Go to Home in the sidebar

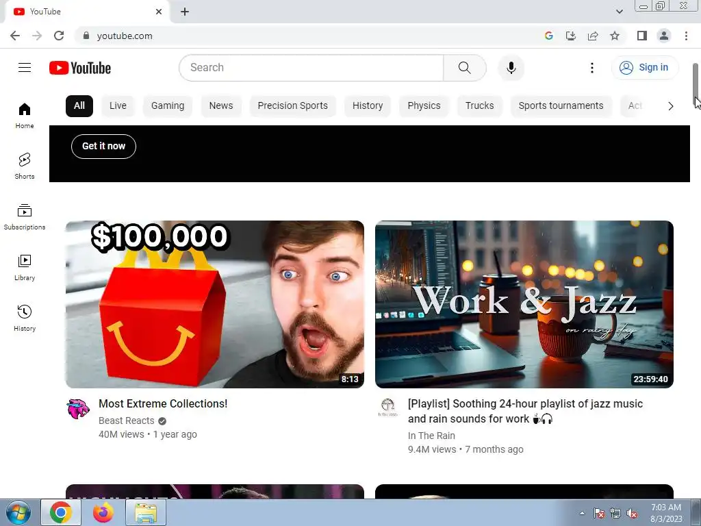pos(25,116)
